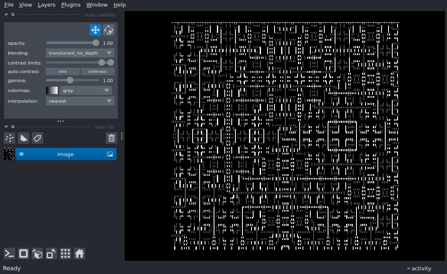Create a new points layer
The height and width of the screenshot is (274, 447).
coord(9,138)
